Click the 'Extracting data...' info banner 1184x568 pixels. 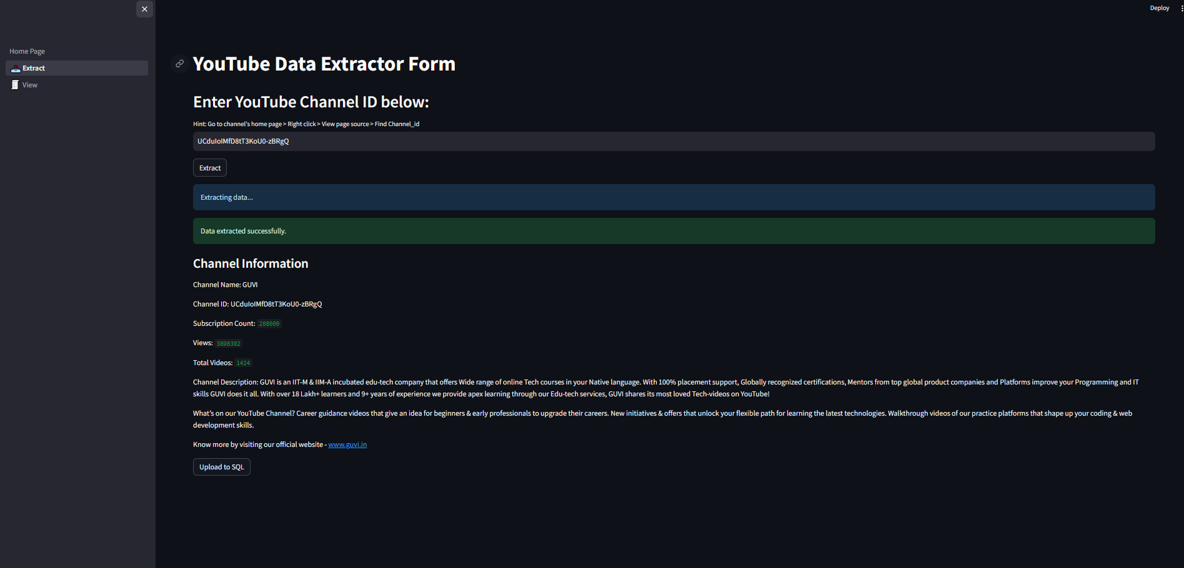(x=674, y=197)
